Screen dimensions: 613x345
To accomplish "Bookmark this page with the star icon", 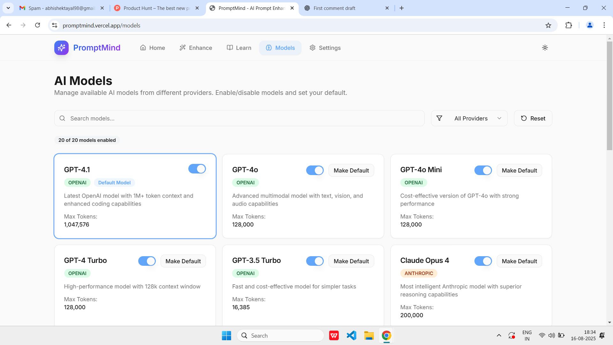I will 548,25.
